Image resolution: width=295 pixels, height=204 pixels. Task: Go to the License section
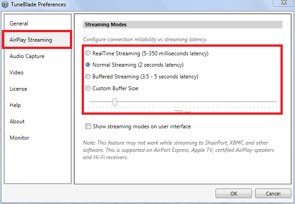[18, 89]
